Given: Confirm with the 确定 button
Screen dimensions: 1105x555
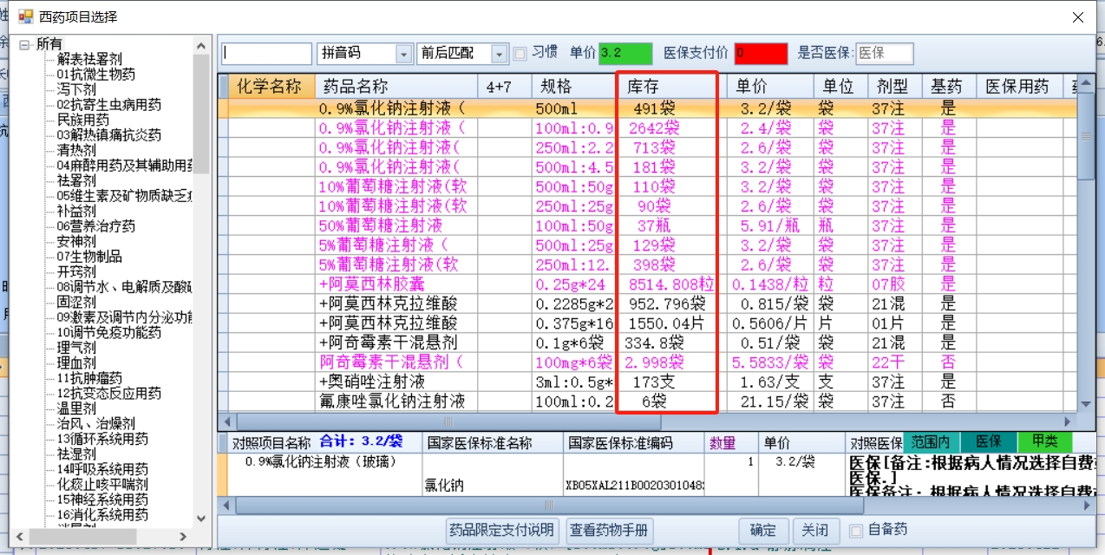Looking at the screenshot, I should coord(763,530).
